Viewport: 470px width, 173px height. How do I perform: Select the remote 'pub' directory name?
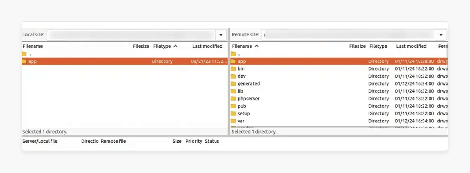[x=242, y=106]
